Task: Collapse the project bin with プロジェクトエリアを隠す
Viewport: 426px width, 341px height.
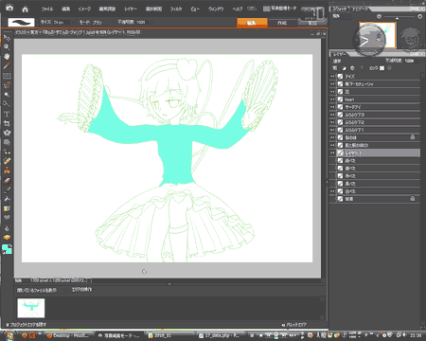Action: [27, 325]
